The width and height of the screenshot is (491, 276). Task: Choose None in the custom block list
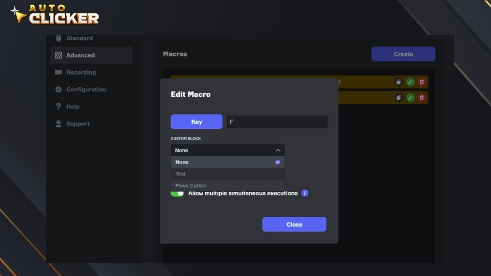point(228,162)
